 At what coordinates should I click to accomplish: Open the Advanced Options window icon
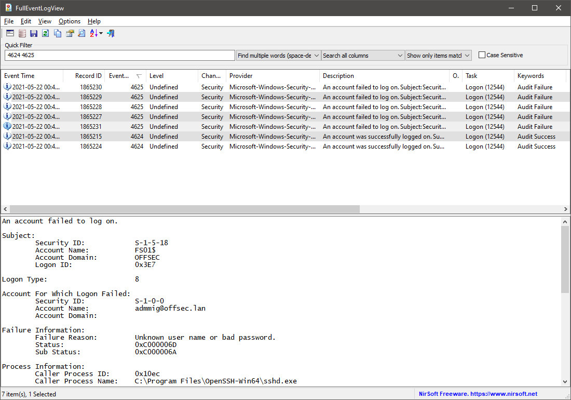click(10, 34)
